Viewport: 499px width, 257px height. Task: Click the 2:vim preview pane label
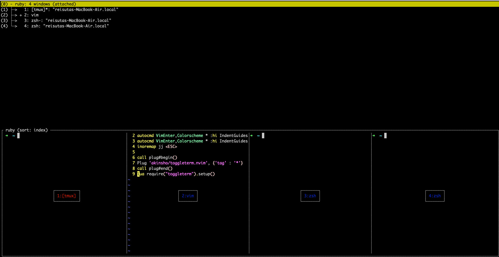pos(188,196)
